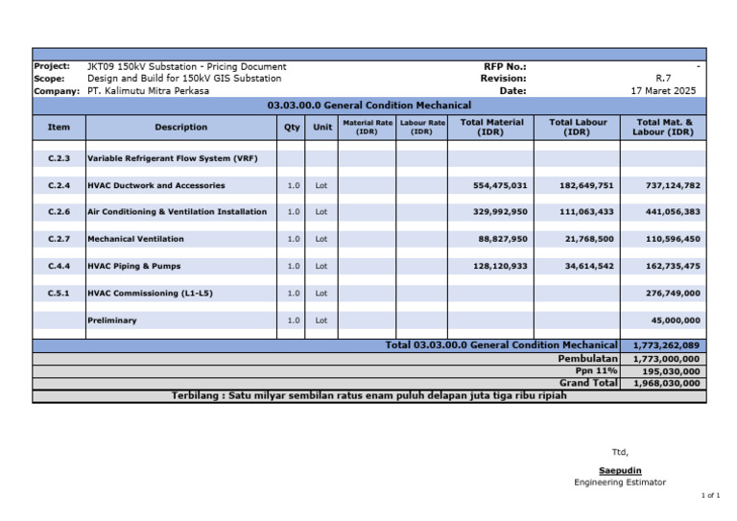Select total material value '329,992,950'
The image size is (737, 521).
[x=500, y=212]
